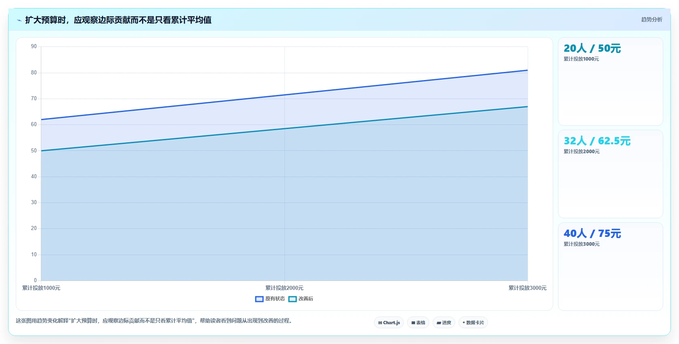Click the blue 原有状态 legend color box
The height and width of the screenshot is (344, 679).
click(x=259, y=299)
